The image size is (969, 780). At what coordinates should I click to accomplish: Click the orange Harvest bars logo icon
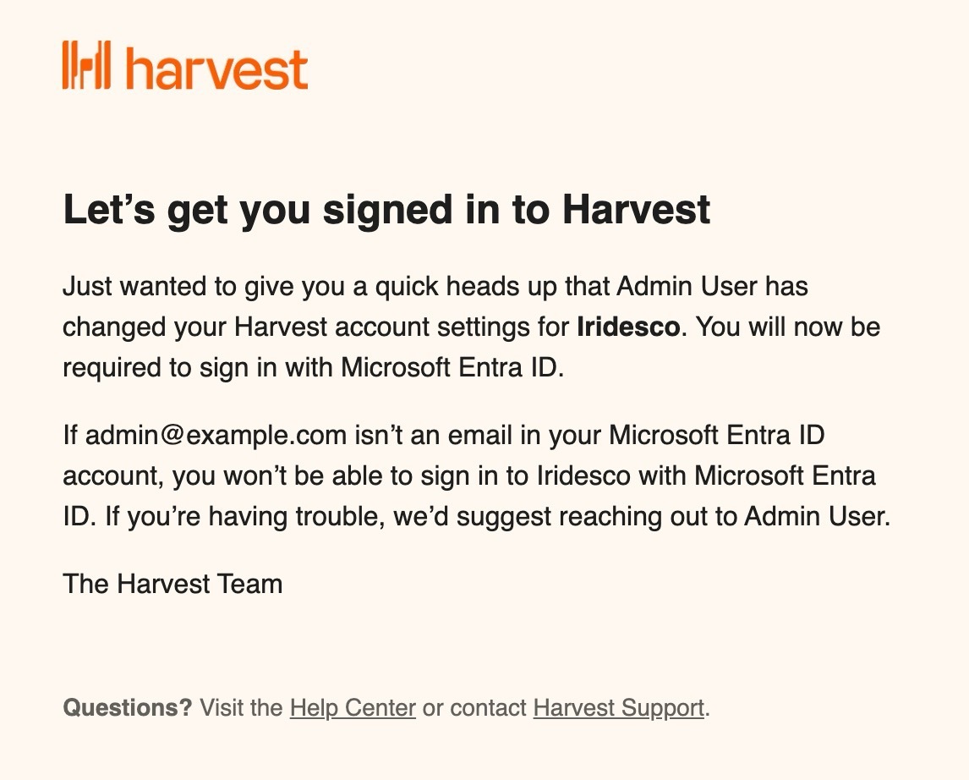pyautogui.click(x=86, y=65)
